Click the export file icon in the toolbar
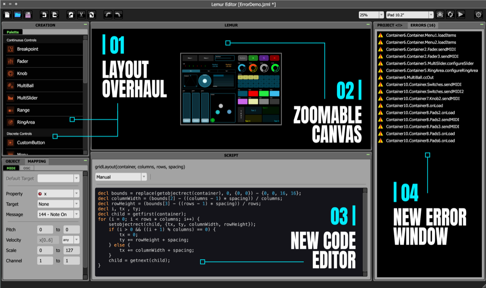The height and width of the screenshot is (288, 486). [54, 14]
